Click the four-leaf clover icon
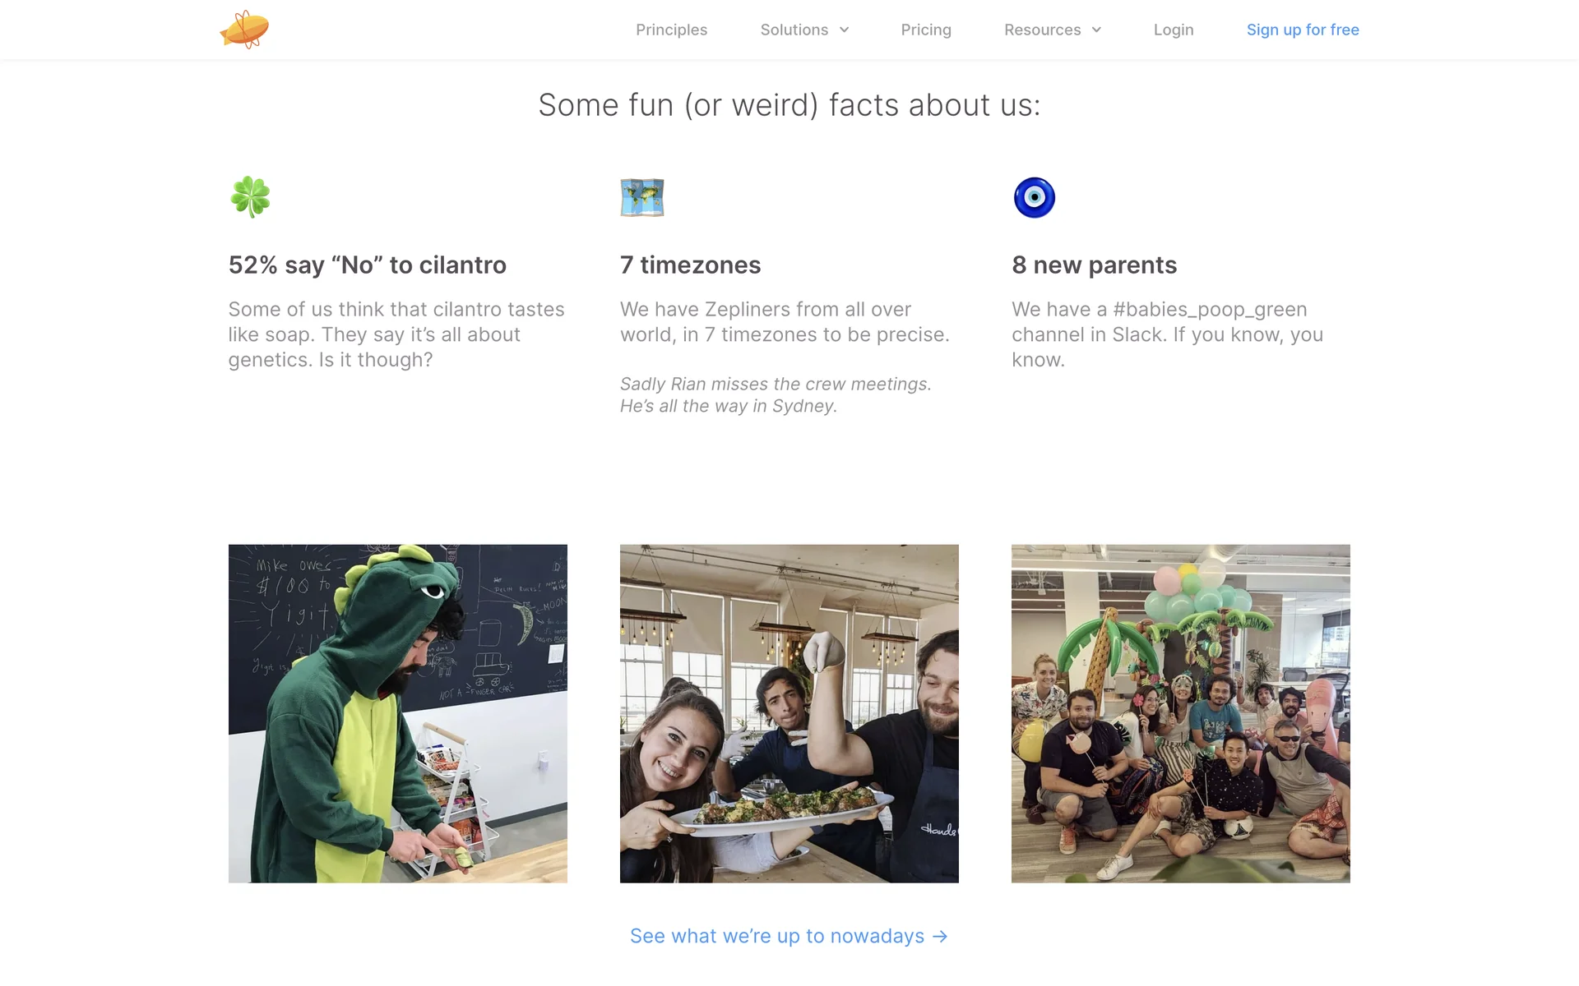Image resolution: width=1579 pixels, height=986 pixels. [x=250, y=197]
